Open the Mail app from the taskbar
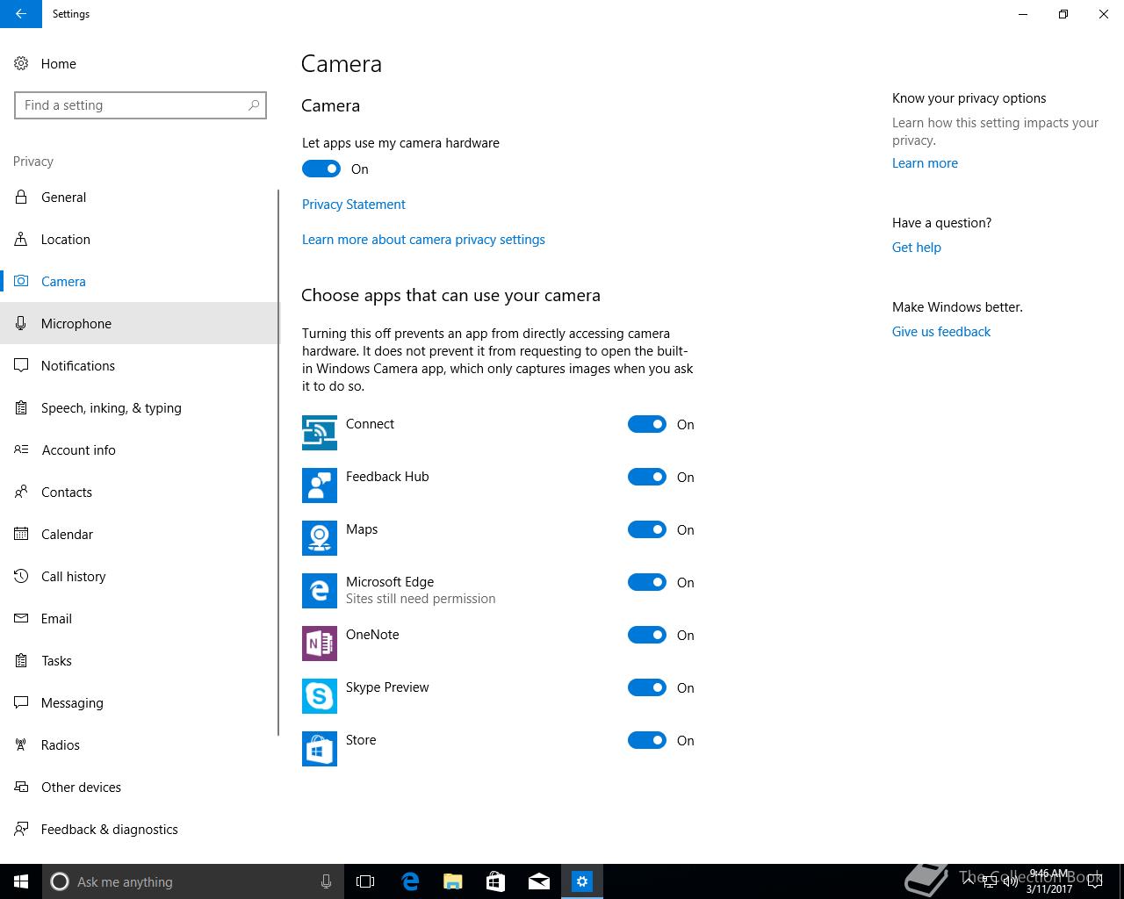Viewport: 1124px width, 899px height. coord(539,881)
